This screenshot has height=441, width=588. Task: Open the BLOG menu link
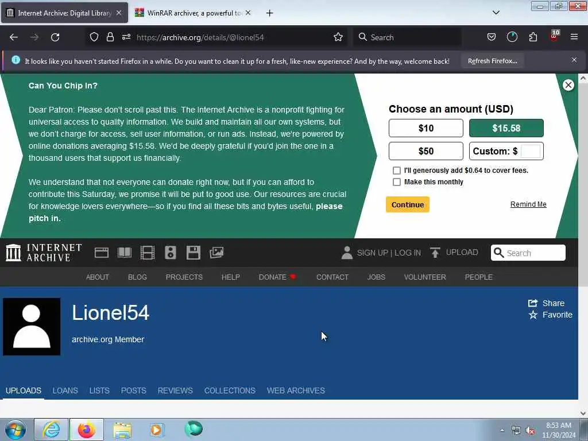(x=137, y=277)
